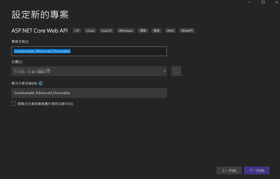Image resolution: width=280 pixels, height=179 pixels.
Task: Expand the location dropdown arrow
Action: [x=165, y=71]
